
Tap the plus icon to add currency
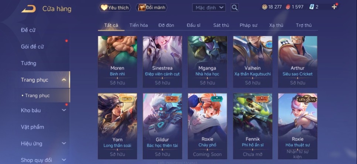click(334, 7)
